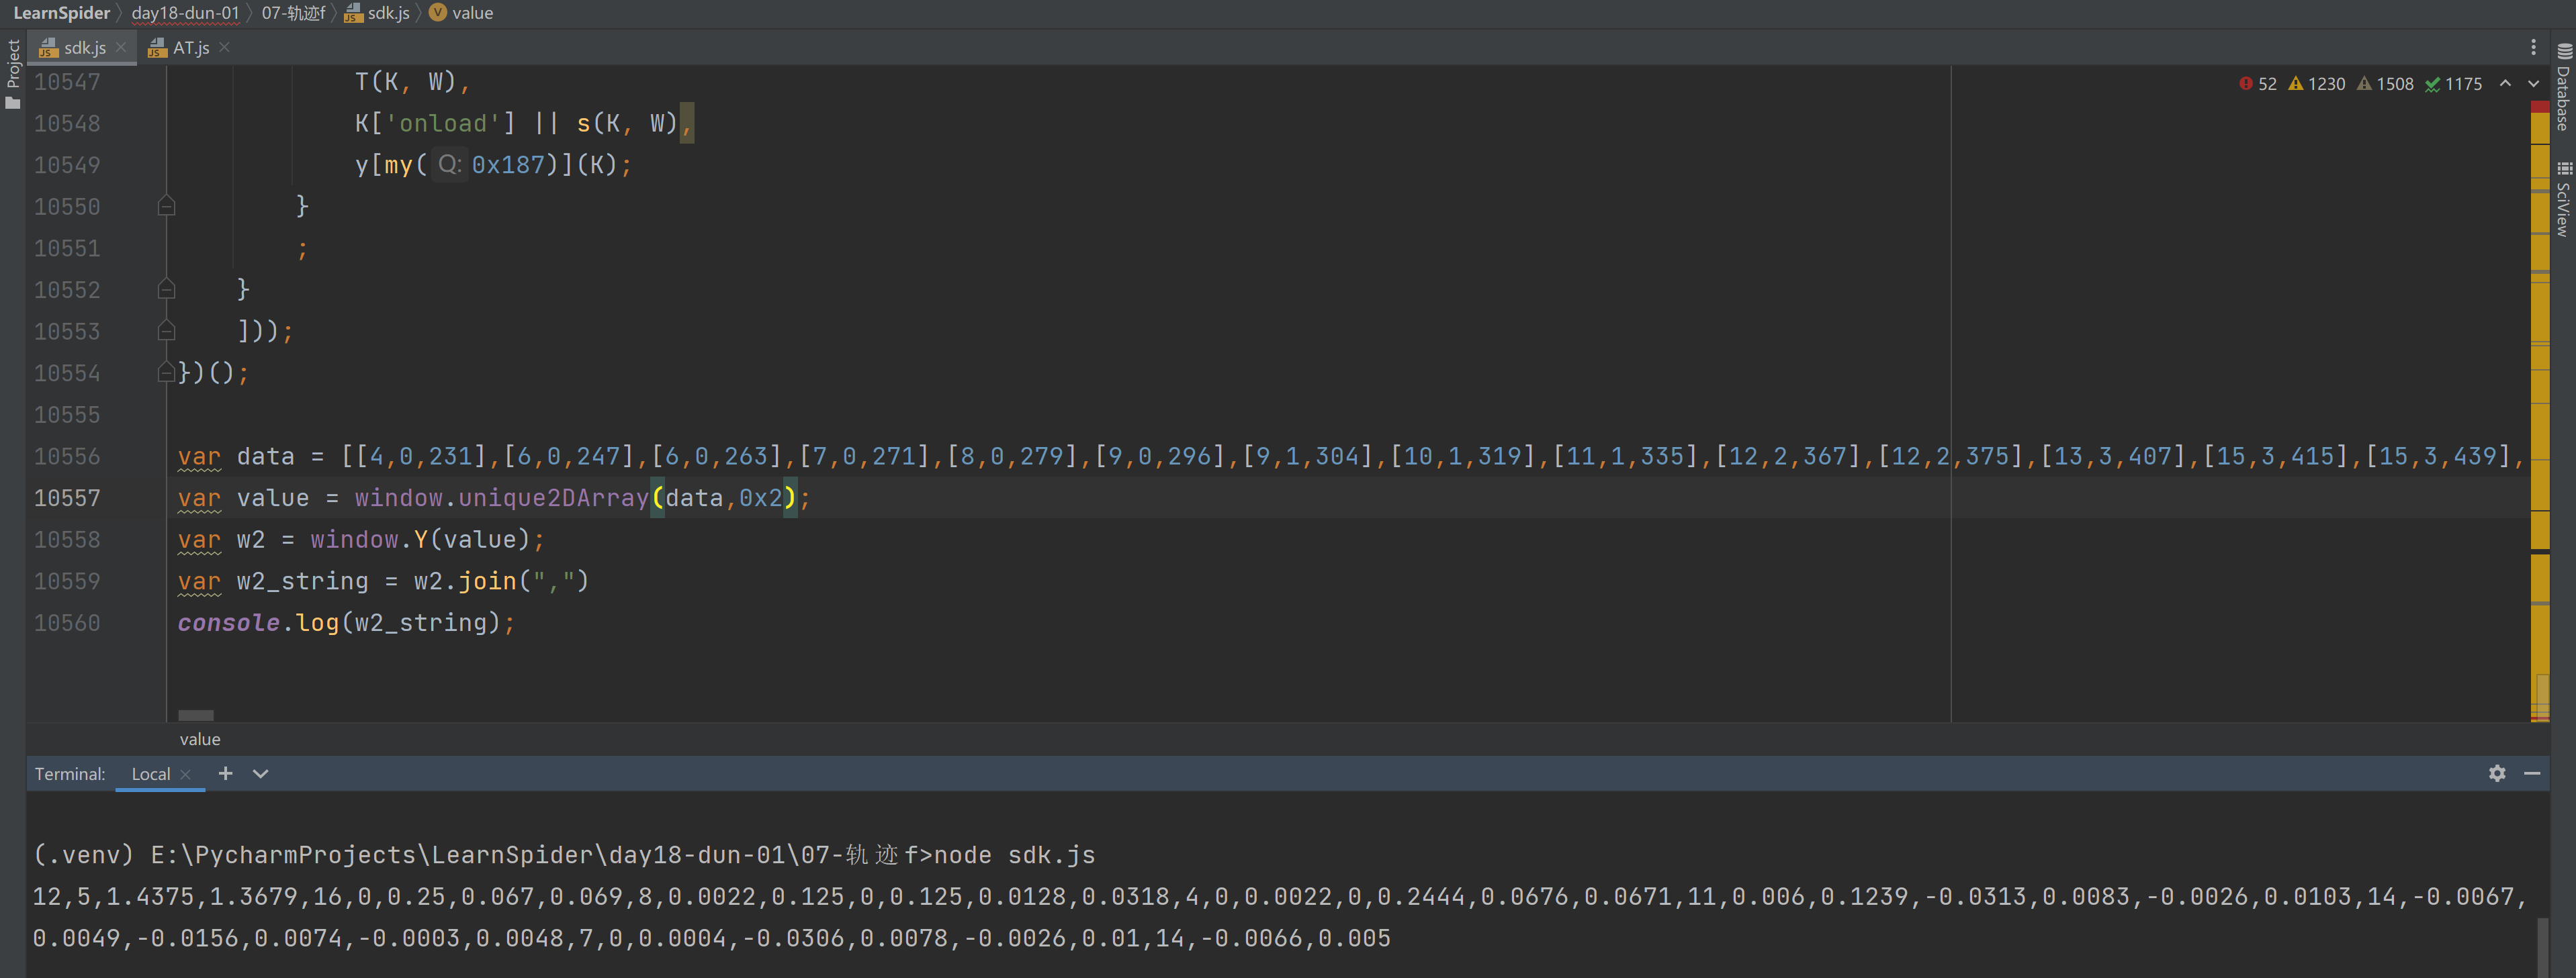
Task: Open editor tabs more options menu
Action: coord(2533,47)
